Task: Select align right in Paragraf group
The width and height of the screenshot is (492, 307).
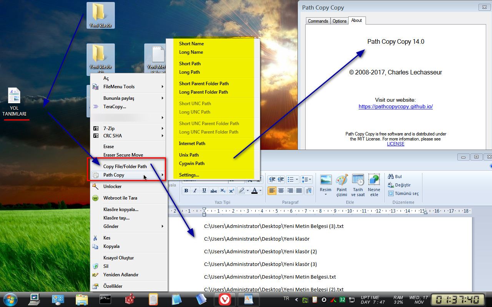Action: [290, 191]
